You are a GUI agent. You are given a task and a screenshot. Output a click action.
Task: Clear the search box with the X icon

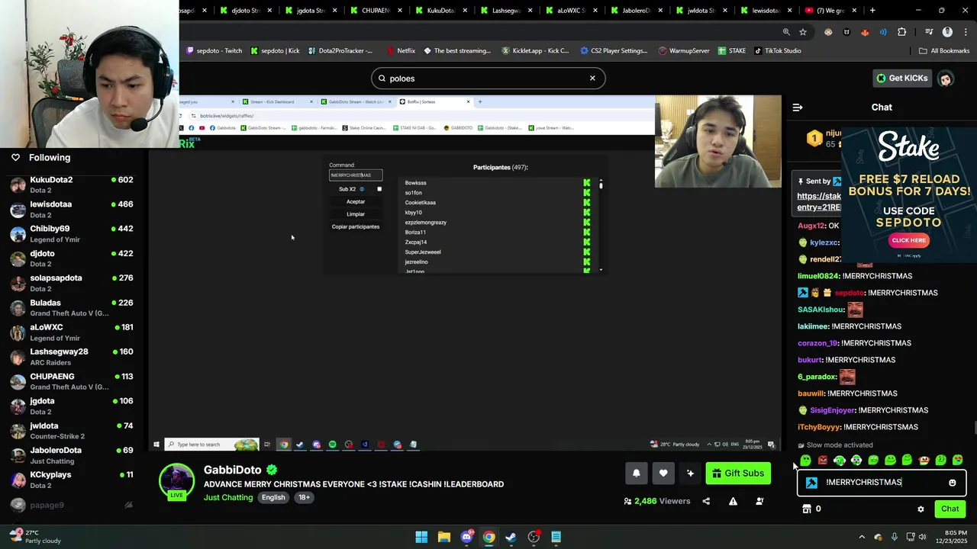(592, 78)
